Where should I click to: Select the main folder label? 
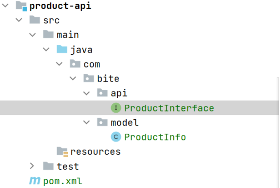(x=68, y=35)
